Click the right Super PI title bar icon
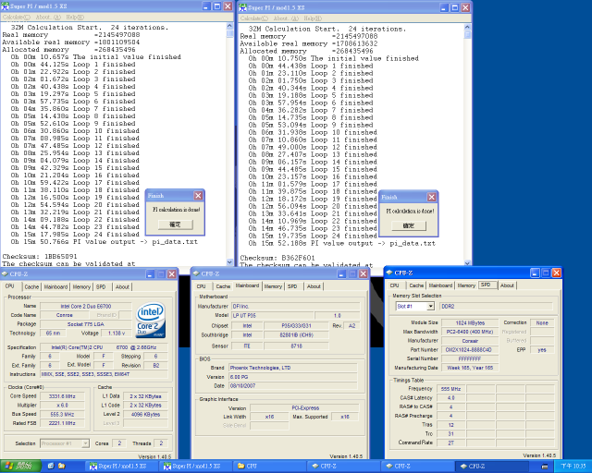 point(242,7)
